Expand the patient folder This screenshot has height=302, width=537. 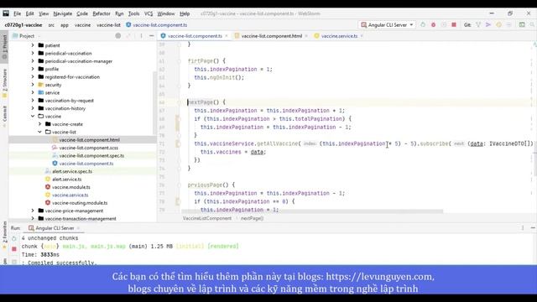coord(33,45)
